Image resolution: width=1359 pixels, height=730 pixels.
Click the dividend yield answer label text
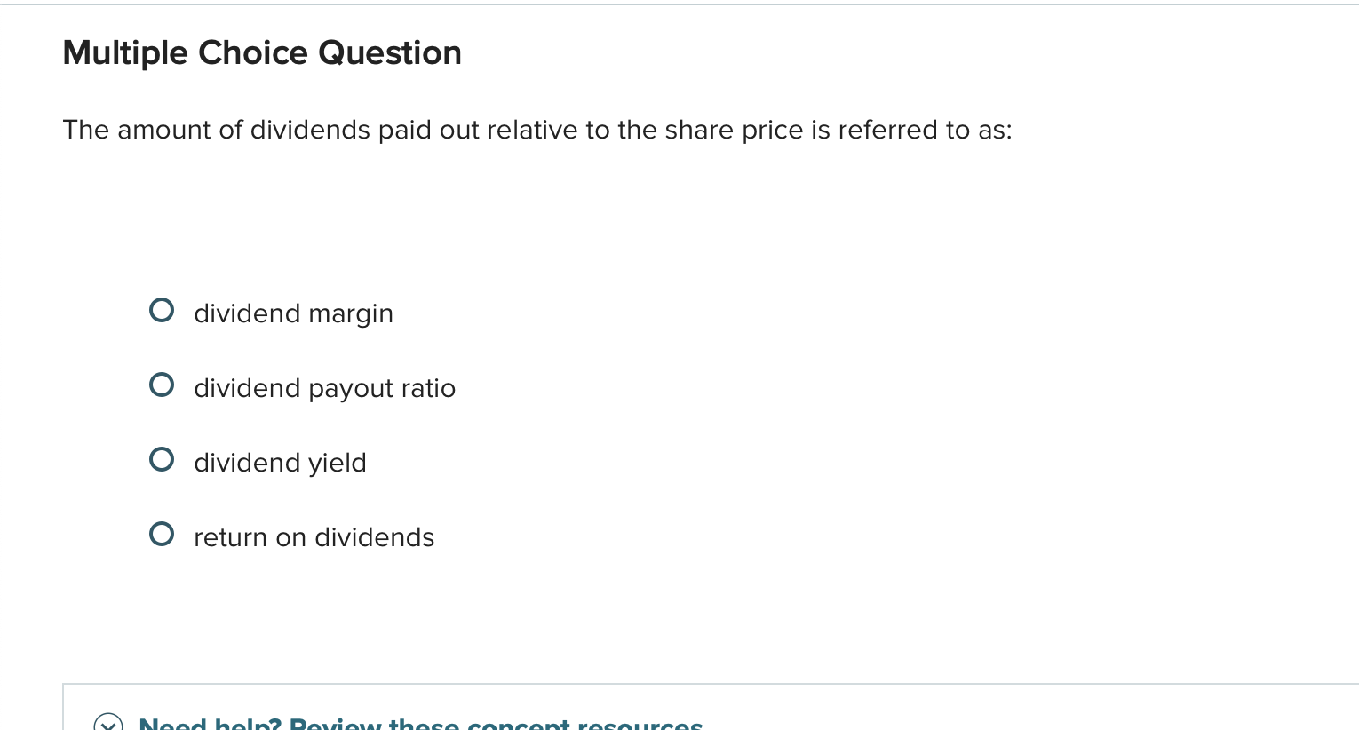click(x=280, y=463)
